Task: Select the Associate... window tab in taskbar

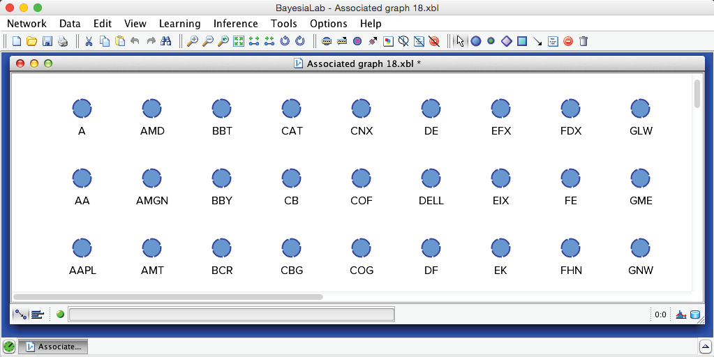Action: tap(53, 347)
